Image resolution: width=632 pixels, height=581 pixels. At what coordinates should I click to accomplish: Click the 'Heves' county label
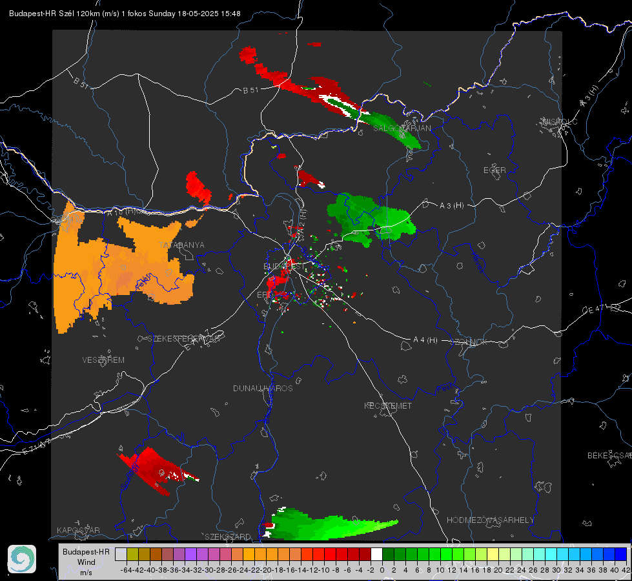click(x=478, y=261)
